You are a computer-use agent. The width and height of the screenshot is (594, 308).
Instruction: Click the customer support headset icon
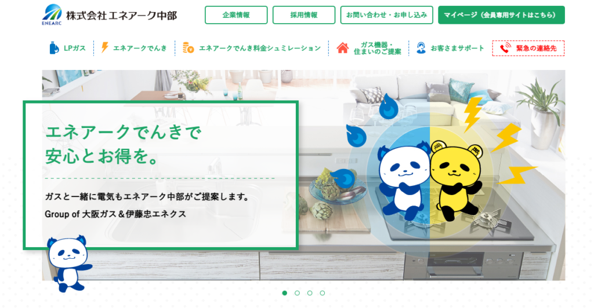tap(421, 48)
